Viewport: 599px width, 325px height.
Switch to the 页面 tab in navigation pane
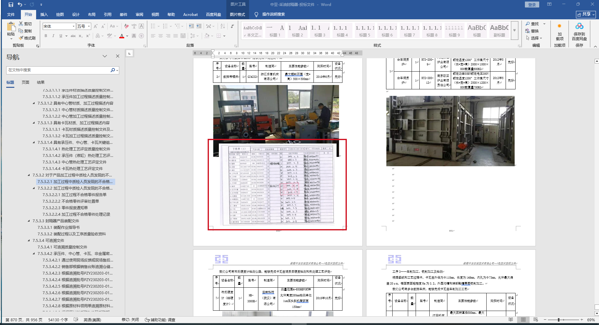tap(26, 82)
